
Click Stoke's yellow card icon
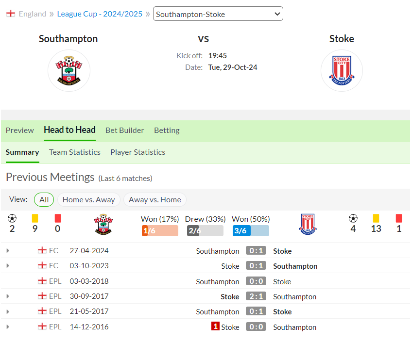click(x=376, y=218)
